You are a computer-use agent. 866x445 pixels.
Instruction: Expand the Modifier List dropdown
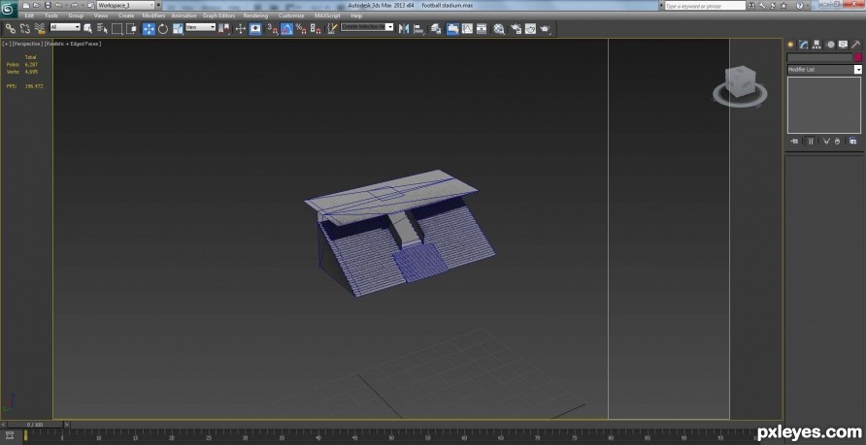click(824, 70)
